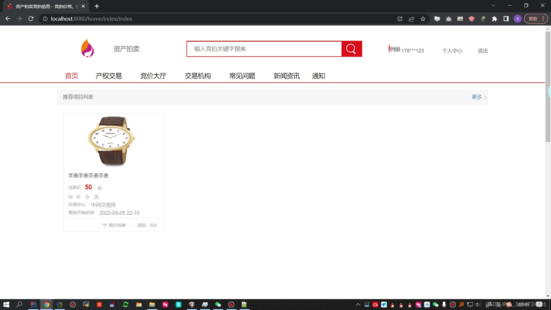Screen dimensions: 551x310
Task: Click the WeChat icon in the taskbar
Action: [x=218, y=305]
